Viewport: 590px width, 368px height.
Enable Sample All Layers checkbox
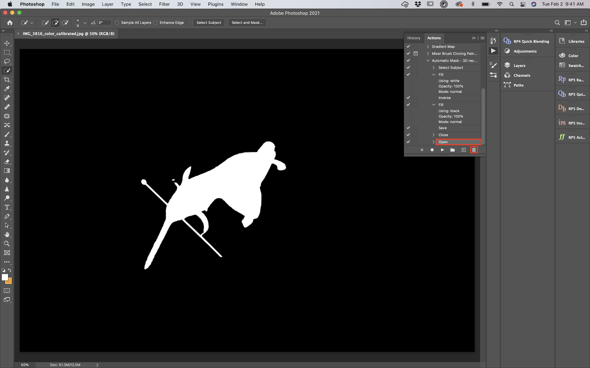[117, 23]
